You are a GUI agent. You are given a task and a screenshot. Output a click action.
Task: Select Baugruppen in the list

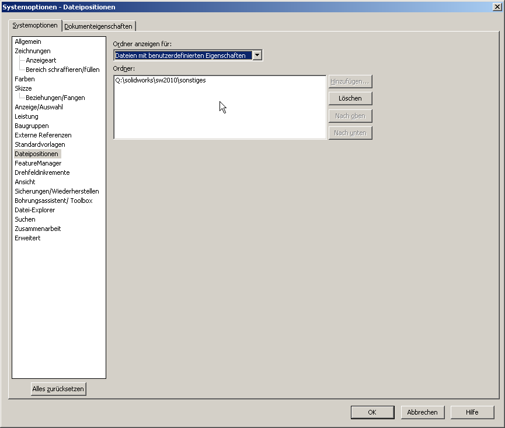pos(32,126)
